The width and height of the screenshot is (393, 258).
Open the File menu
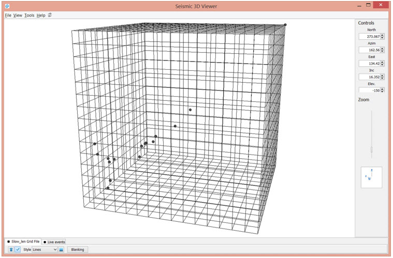8,16
